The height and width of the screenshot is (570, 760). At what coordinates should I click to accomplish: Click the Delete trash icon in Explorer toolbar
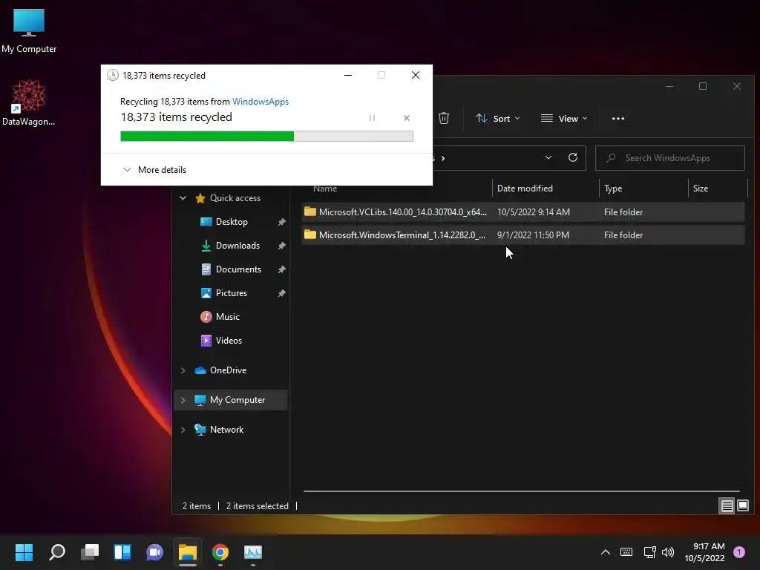(x=444, y=118)
